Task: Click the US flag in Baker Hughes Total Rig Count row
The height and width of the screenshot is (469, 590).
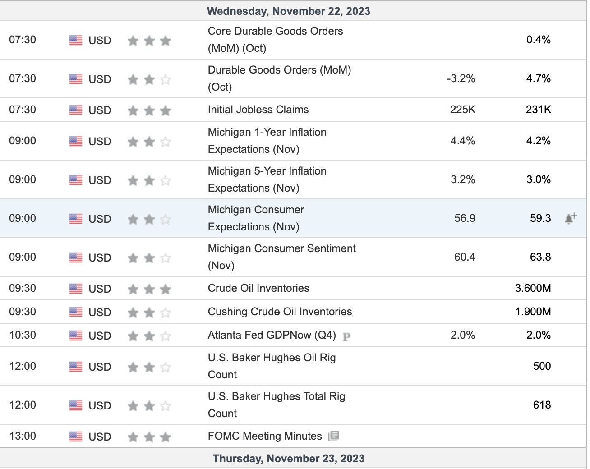Action: pos(76,405)
